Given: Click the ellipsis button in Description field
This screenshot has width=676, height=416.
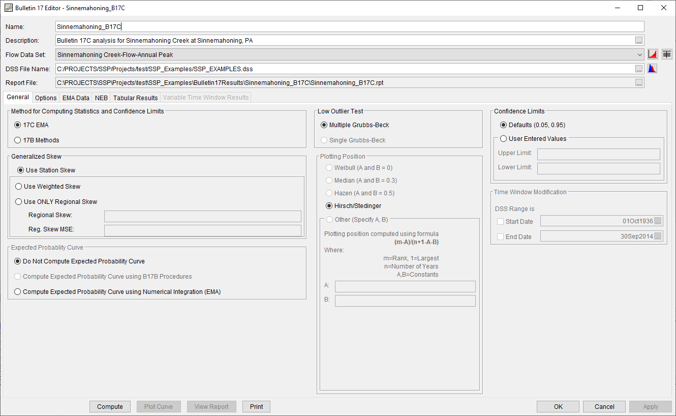Looking at the screenshot, I should 639,41.
